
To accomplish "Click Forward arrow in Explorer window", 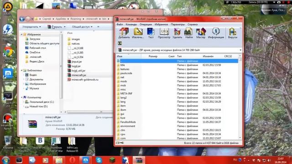I will 28,19.
